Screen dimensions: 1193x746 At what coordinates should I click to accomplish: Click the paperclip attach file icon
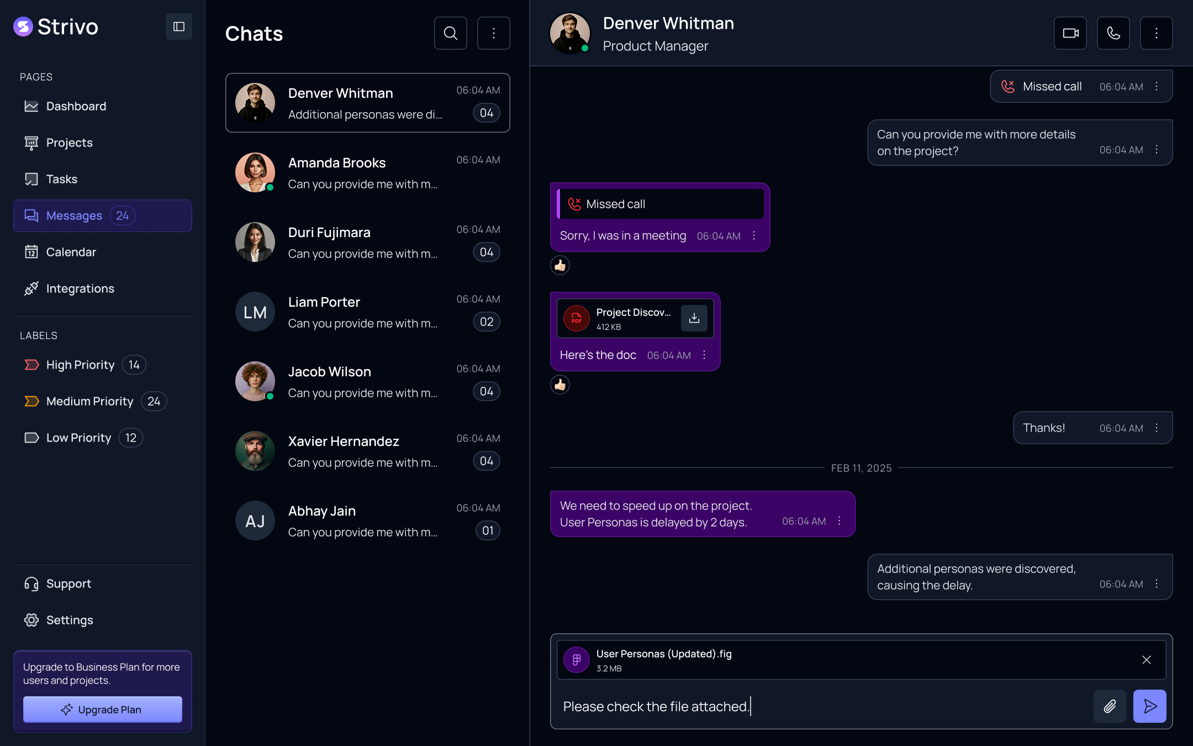[x=1110, y=706]
